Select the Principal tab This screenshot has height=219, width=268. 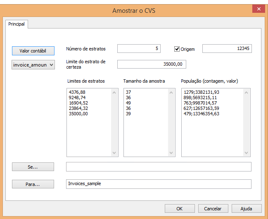17,24
